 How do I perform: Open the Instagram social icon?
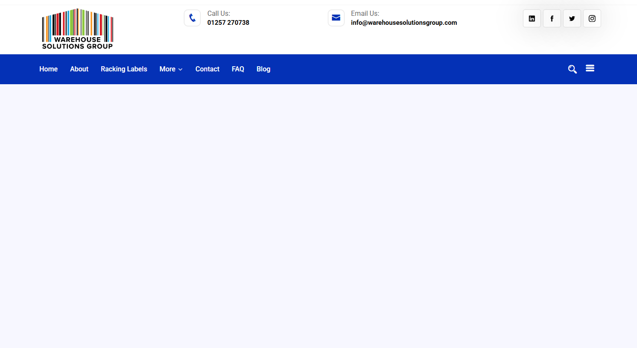592,18
